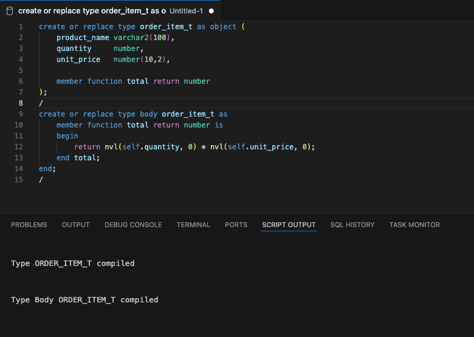Open the PROBLEMS panel tab
The image size is (474, 337).
[29, 225]
